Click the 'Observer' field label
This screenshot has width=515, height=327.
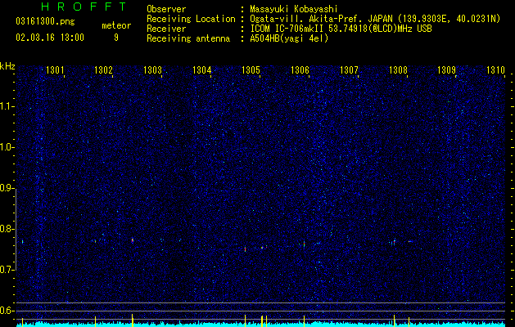coord(166,9)
